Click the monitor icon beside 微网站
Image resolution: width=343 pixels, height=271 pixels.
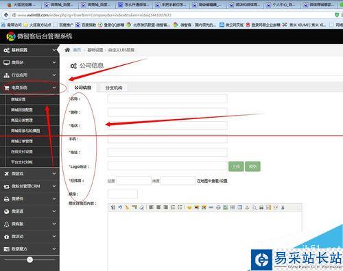(7, 62)
